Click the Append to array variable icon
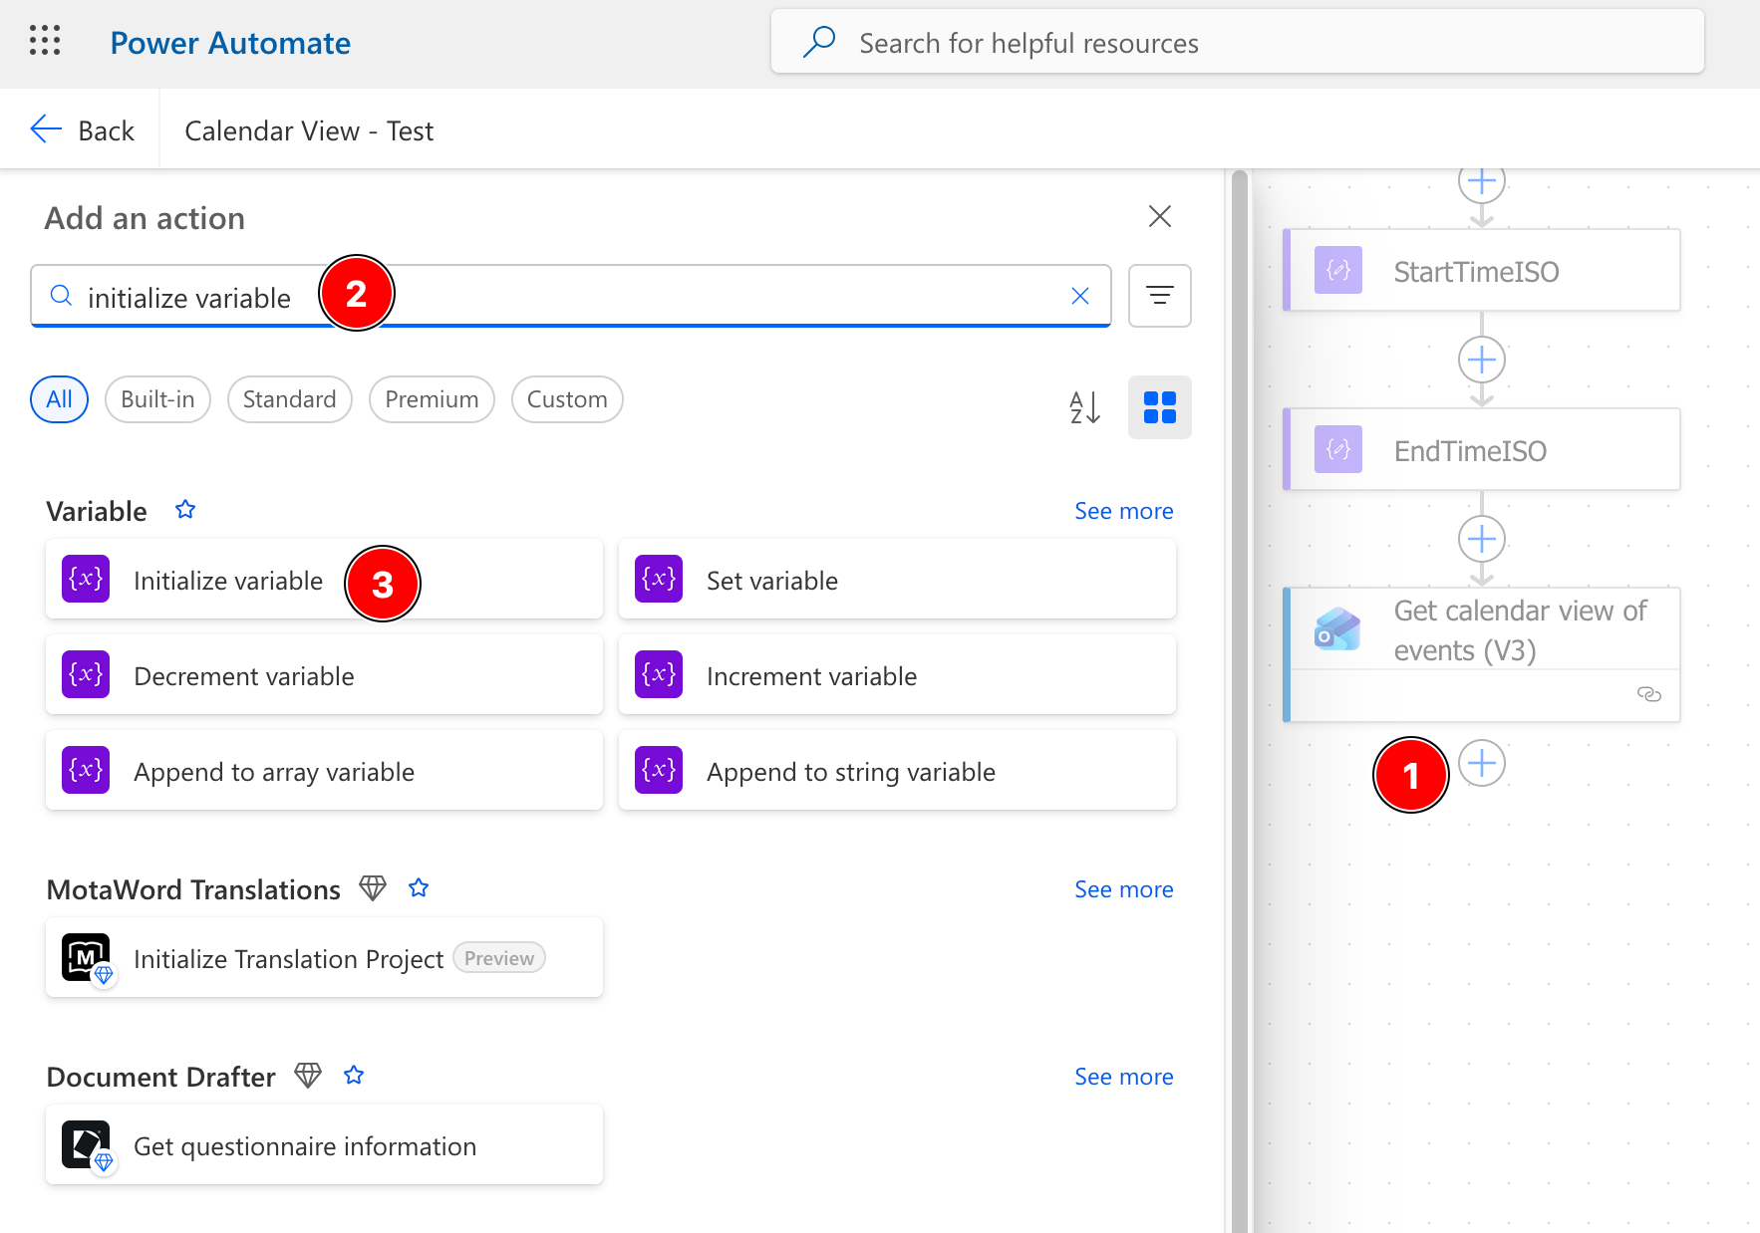Viewport: 1760px width, 1233px height. pyautogui.click(x=86, y=770)
